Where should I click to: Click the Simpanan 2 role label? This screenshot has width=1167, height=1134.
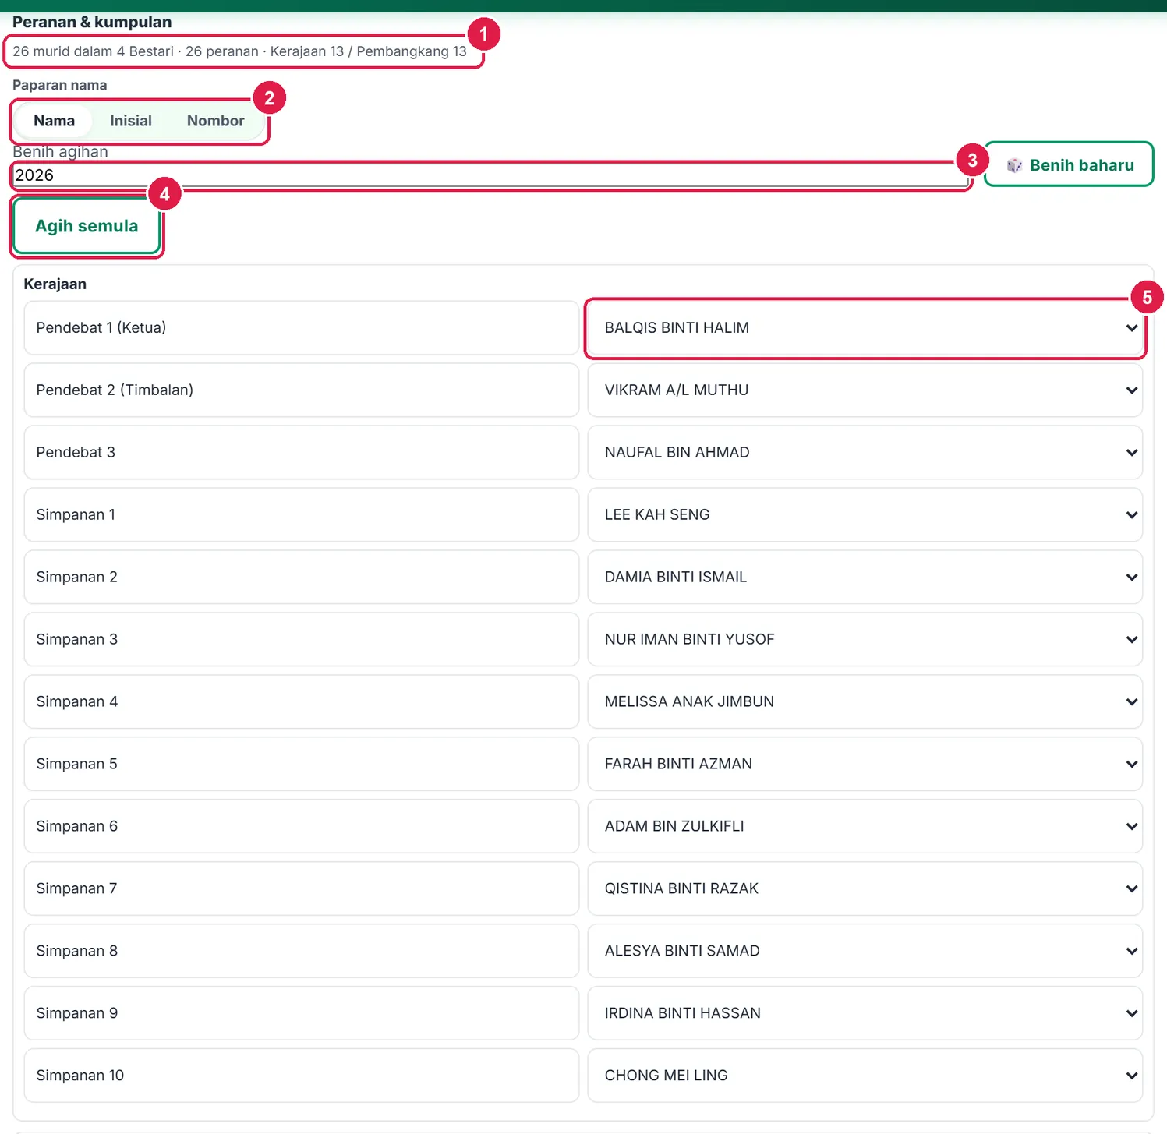pyautogui.click(x=301, y=578)
